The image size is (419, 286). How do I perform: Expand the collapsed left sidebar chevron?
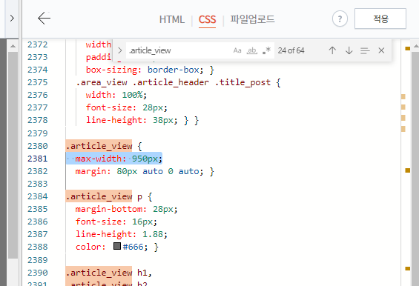point(12,19)
